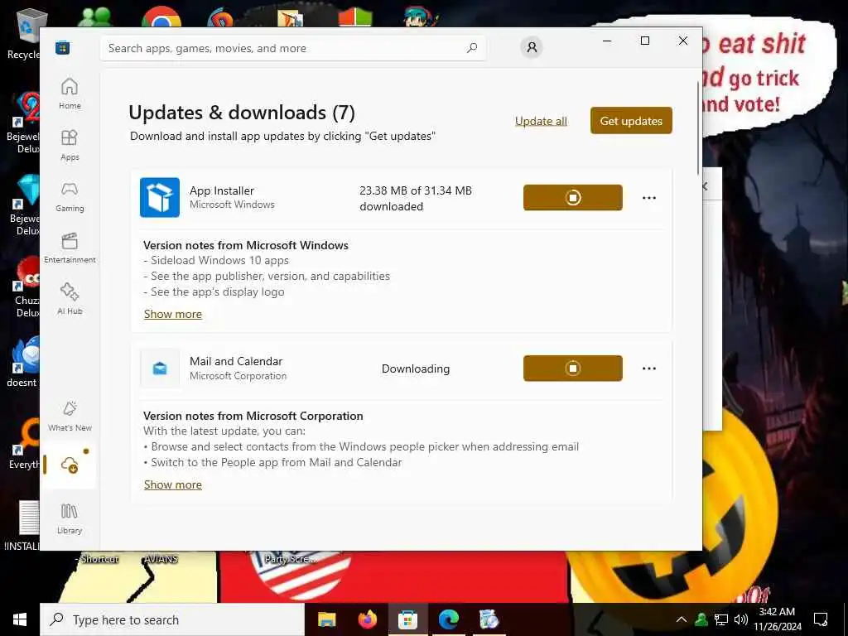Screen dimensions: 848x636
Task: Open What's New in the sidebar
Action: 70,416
